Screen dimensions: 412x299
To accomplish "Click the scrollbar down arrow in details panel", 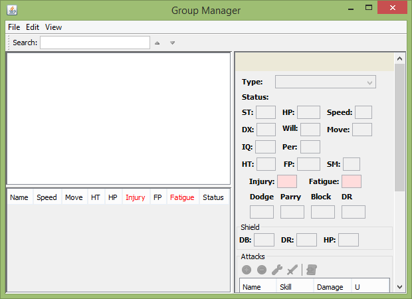I will [399, 287].
